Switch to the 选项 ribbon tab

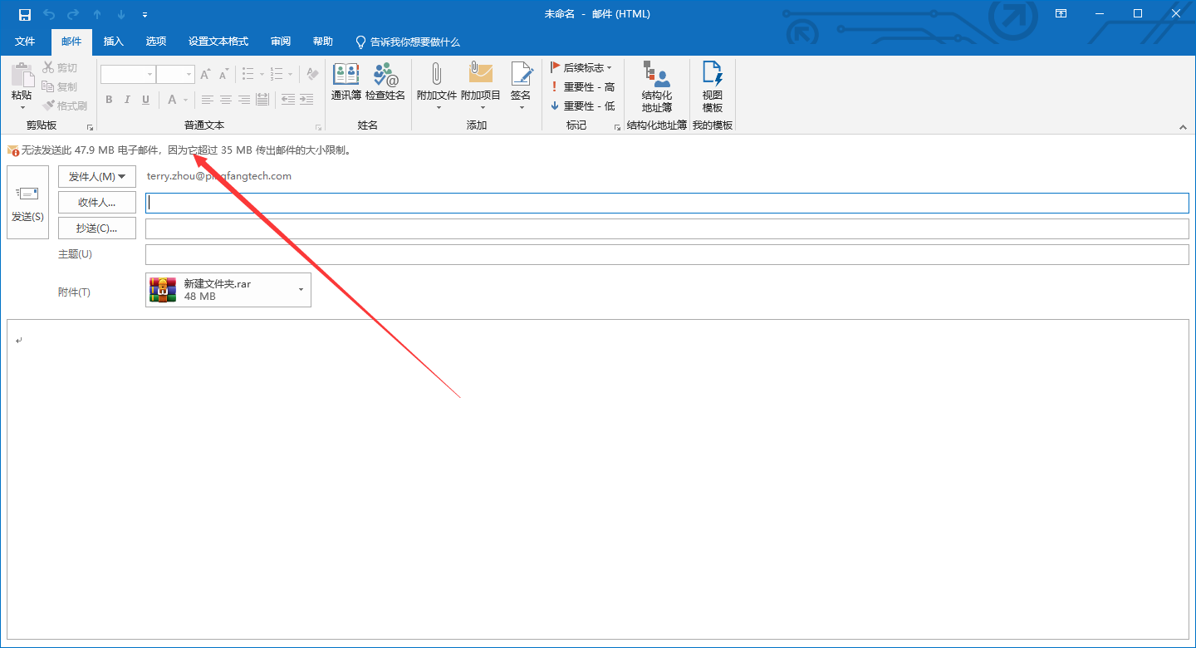coord(156,42)
